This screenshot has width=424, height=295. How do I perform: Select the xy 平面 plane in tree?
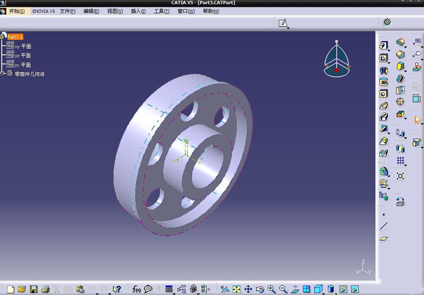(x=22, y=47)
